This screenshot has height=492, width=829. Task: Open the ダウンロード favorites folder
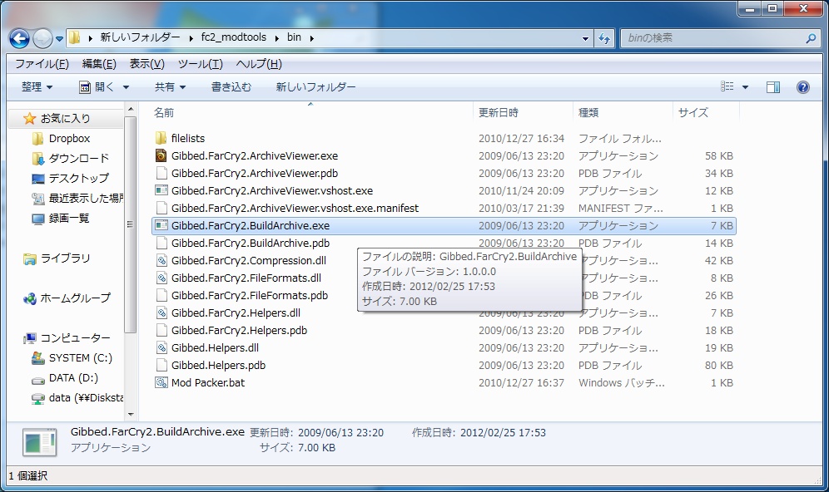click(x=78, y=159)
